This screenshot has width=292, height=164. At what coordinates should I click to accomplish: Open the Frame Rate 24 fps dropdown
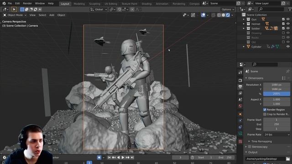pos(277,134)
